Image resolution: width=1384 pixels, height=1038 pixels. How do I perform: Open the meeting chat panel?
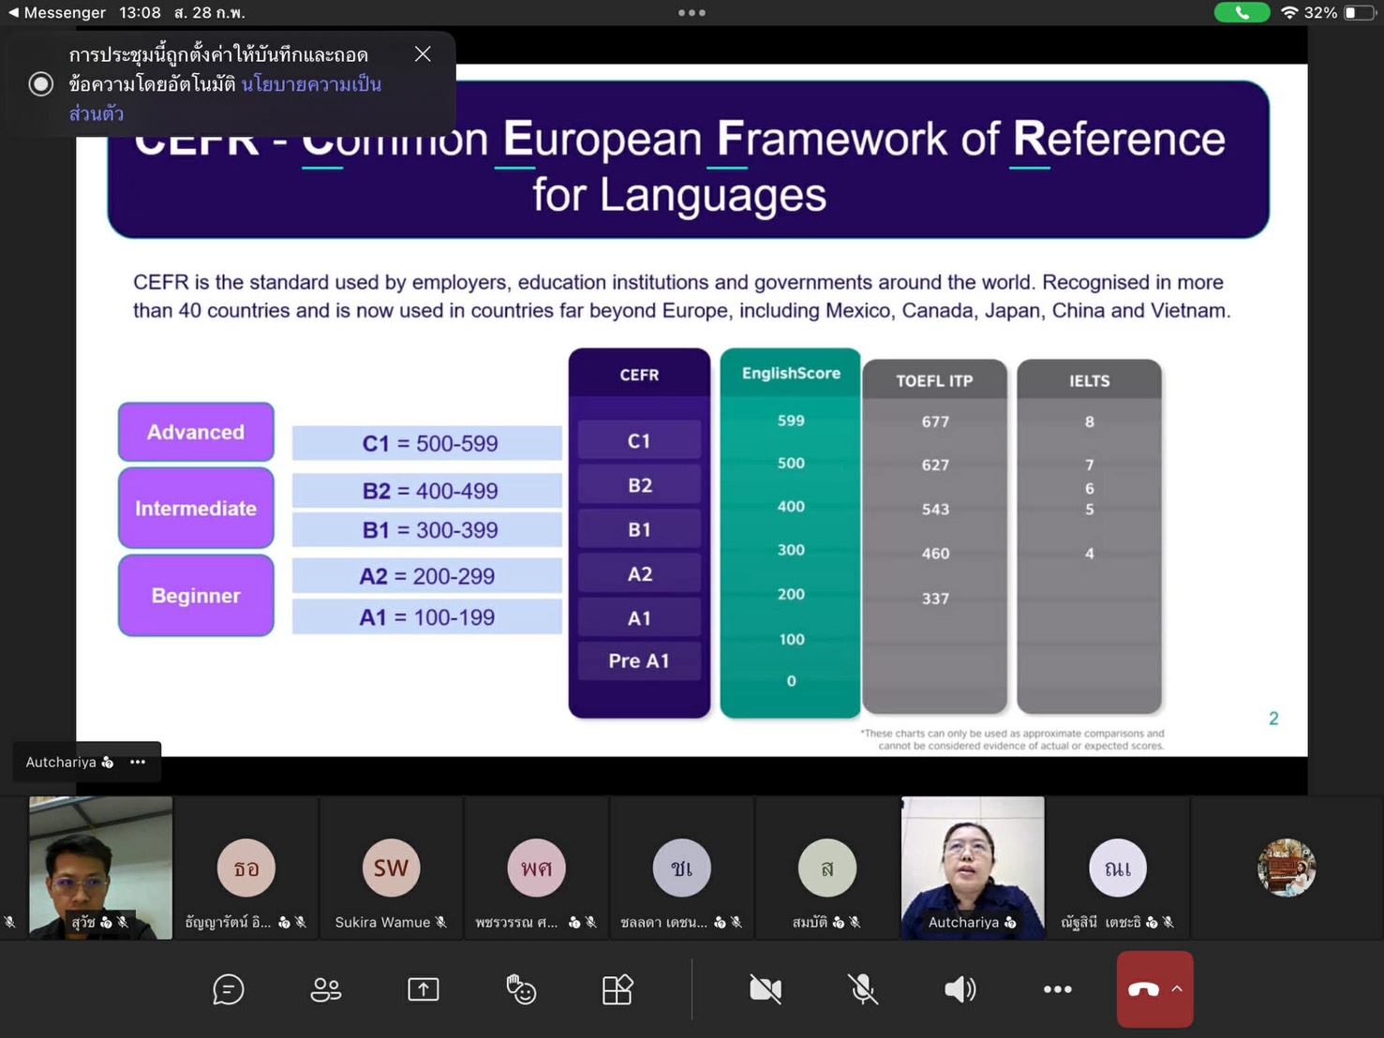coord(229,989)
